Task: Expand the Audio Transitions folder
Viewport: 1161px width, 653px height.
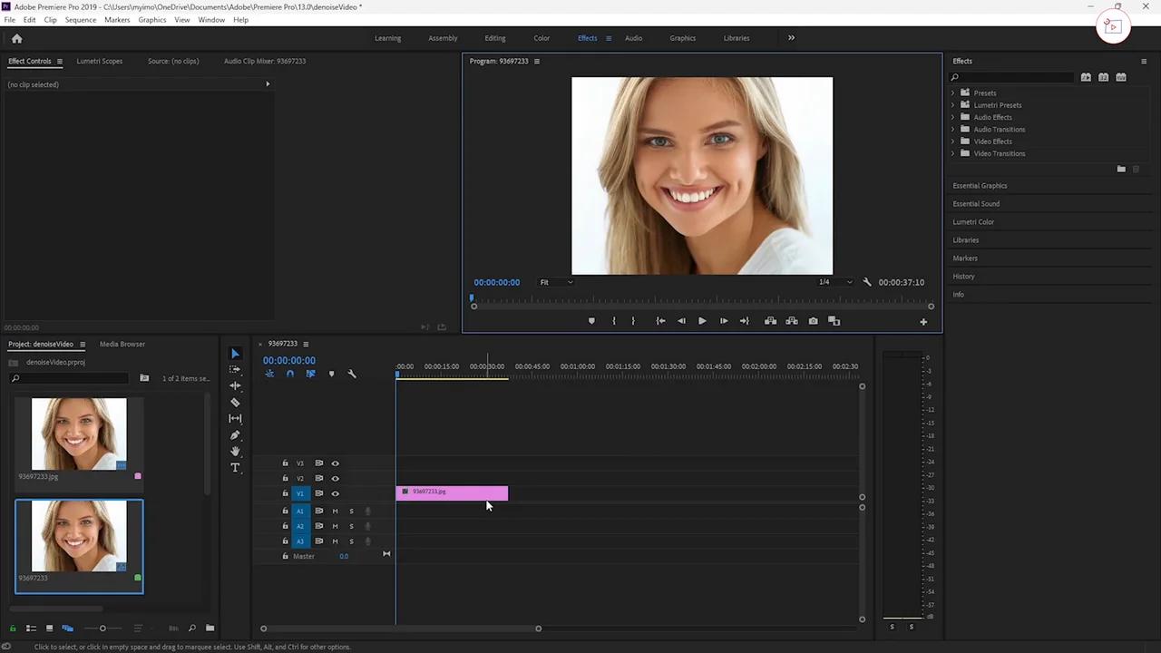Action: pyautogui.click(x=952, y=129)
